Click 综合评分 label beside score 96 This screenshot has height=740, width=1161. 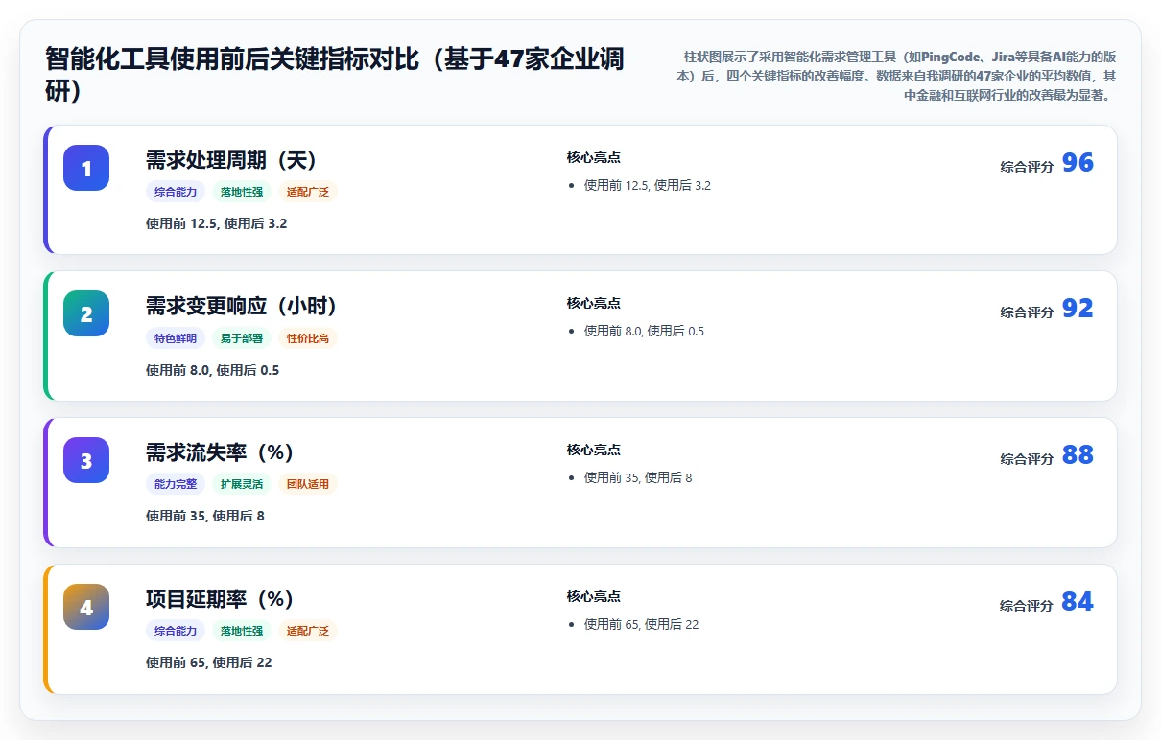tap(1027, 167)
